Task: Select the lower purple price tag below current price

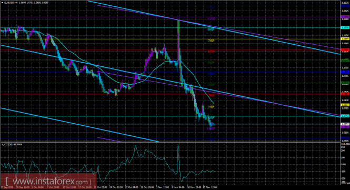Action: [345, 127]
